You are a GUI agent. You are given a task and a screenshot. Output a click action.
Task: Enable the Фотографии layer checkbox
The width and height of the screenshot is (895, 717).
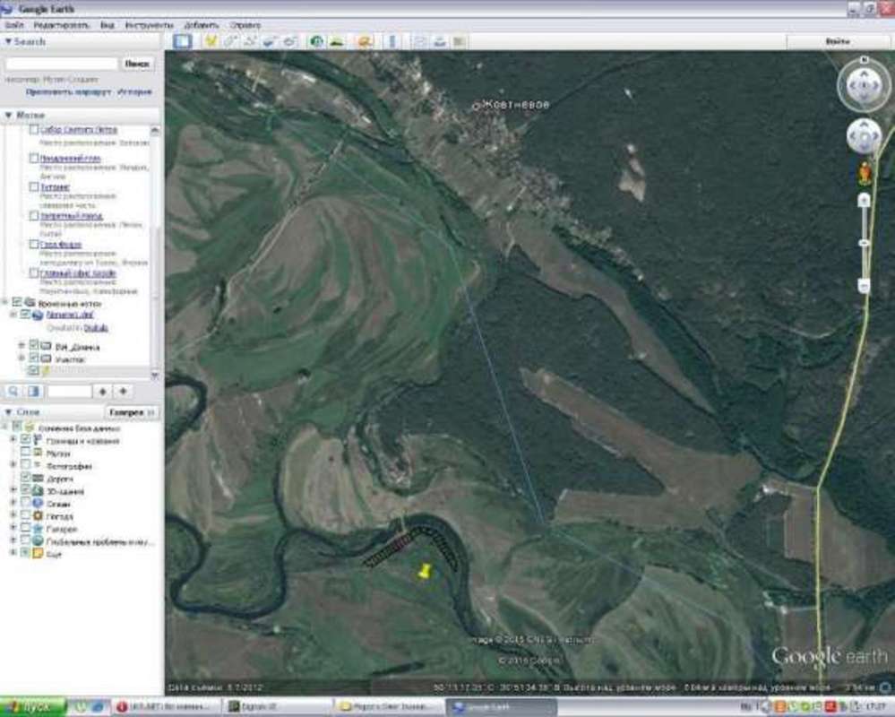[26, 466]
